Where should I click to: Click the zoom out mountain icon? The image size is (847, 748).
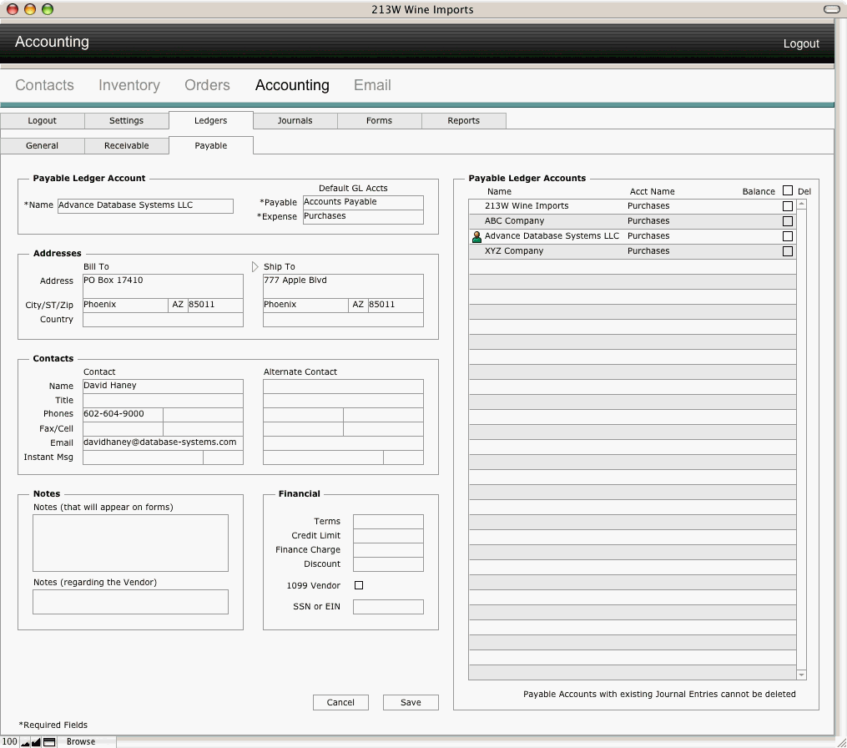point(24,742)
